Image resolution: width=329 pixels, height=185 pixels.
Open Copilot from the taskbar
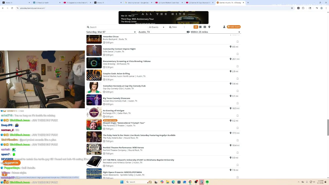point(162,182)
